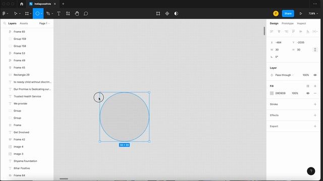Add an effect with plus

point(315,115)
